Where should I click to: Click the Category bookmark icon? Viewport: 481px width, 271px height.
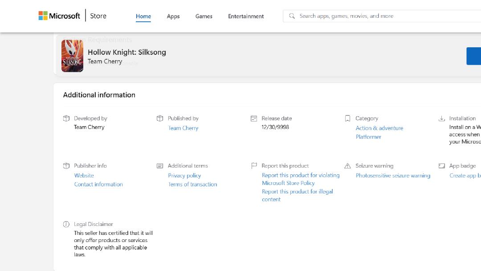pos(347,119)
